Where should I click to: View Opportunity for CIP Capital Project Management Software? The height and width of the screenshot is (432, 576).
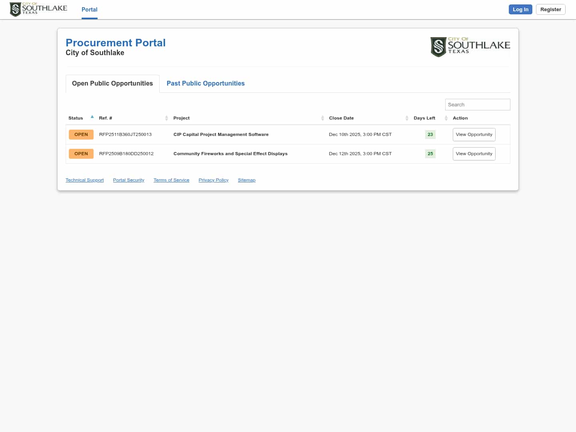474,135
